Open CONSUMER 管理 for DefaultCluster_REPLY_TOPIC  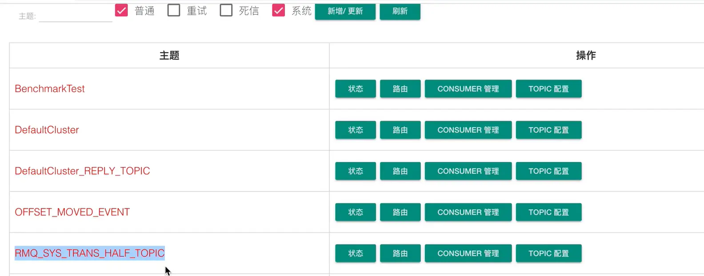coord(468,171)
